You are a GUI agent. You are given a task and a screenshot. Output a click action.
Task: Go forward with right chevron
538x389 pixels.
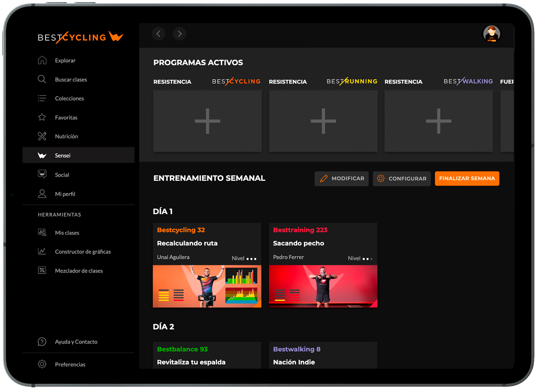[179, 34]
